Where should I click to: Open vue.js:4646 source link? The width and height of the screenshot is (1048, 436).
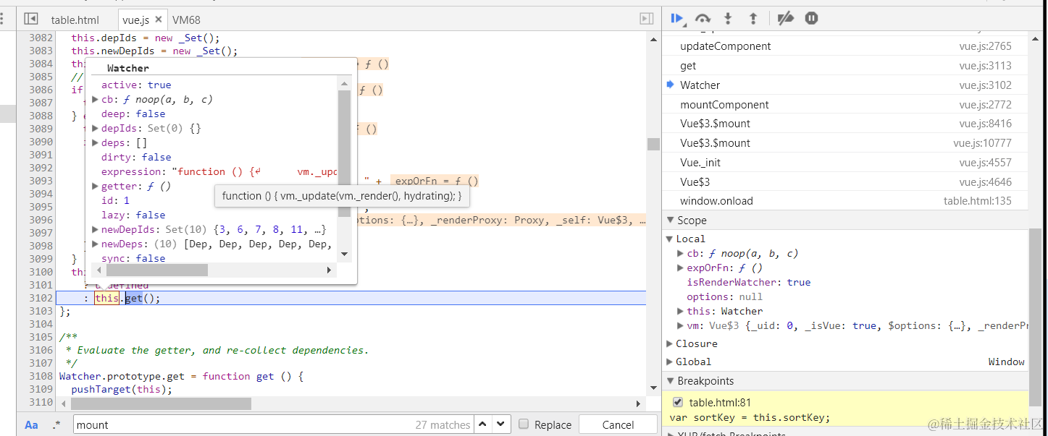point(985,181)
